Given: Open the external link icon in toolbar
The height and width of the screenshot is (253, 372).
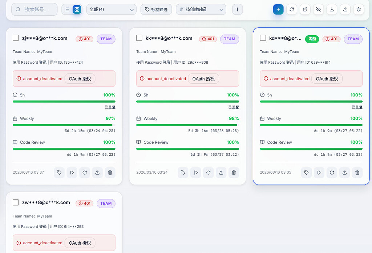Looking at the screenshot, I should [305, 9].
